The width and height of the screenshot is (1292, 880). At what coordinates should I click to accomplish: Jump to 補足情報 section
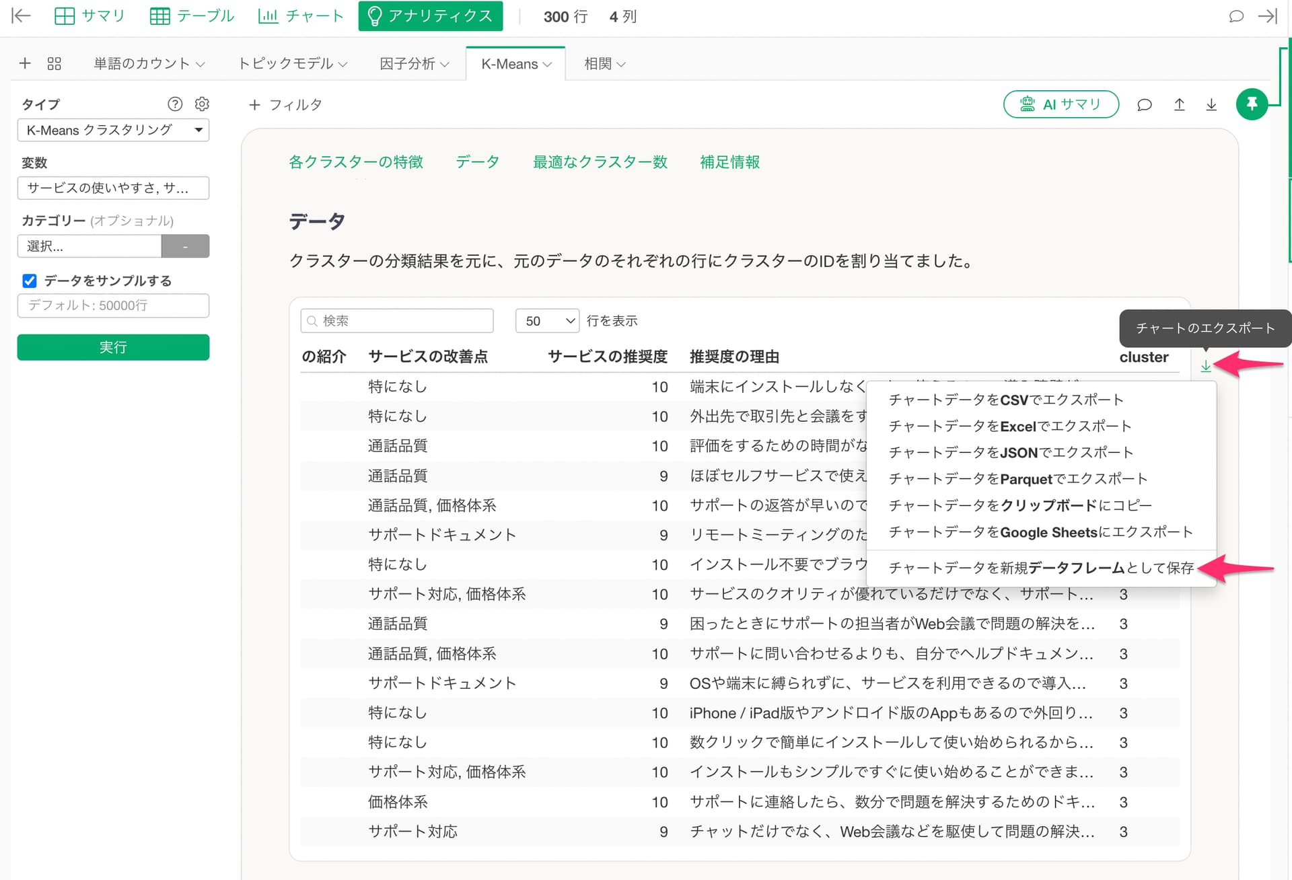730,162
